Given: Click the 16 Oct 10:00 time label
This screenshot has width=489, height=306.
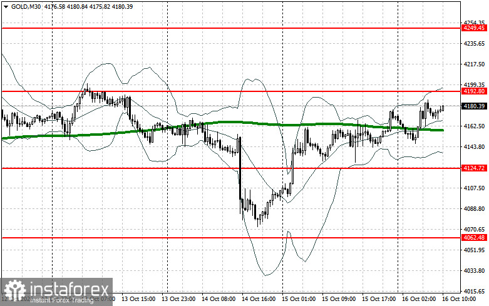Looking at the screenshot, I should click(459, 299).
